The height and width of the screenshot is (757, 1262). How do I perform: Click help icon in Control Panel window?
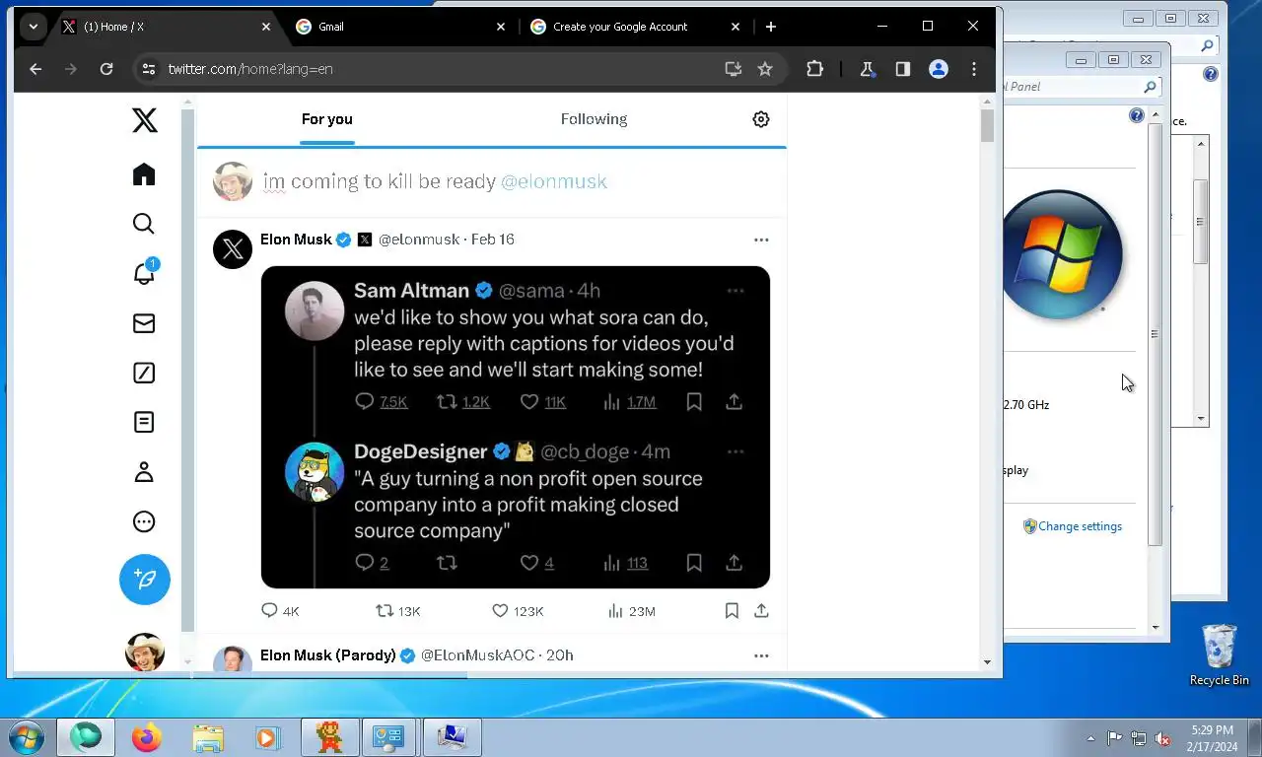(1137, 116)
